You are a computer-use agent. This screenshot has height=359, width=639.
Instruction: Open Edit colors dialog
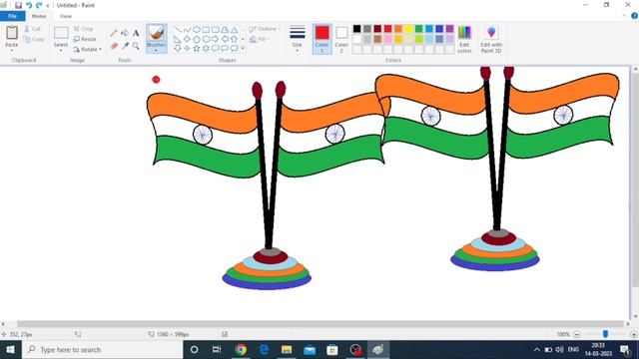click(464, 40)
